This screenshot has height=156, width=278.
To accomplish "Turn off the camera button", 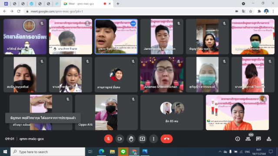I will 120,139.
